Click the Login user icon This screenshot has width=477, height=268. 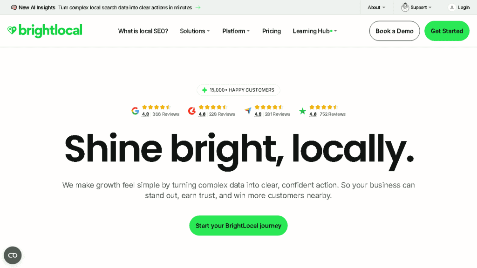tap(452, 7)
